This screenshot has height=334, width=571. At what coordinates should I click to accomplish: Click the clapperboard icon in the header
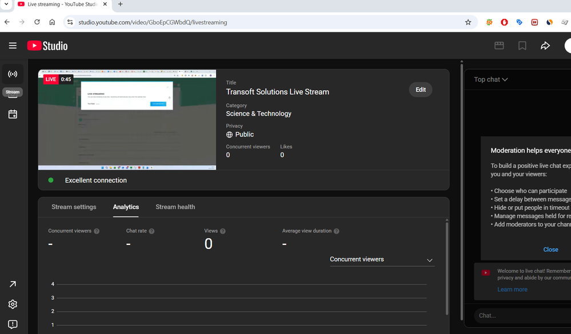(x=499, y=46)
